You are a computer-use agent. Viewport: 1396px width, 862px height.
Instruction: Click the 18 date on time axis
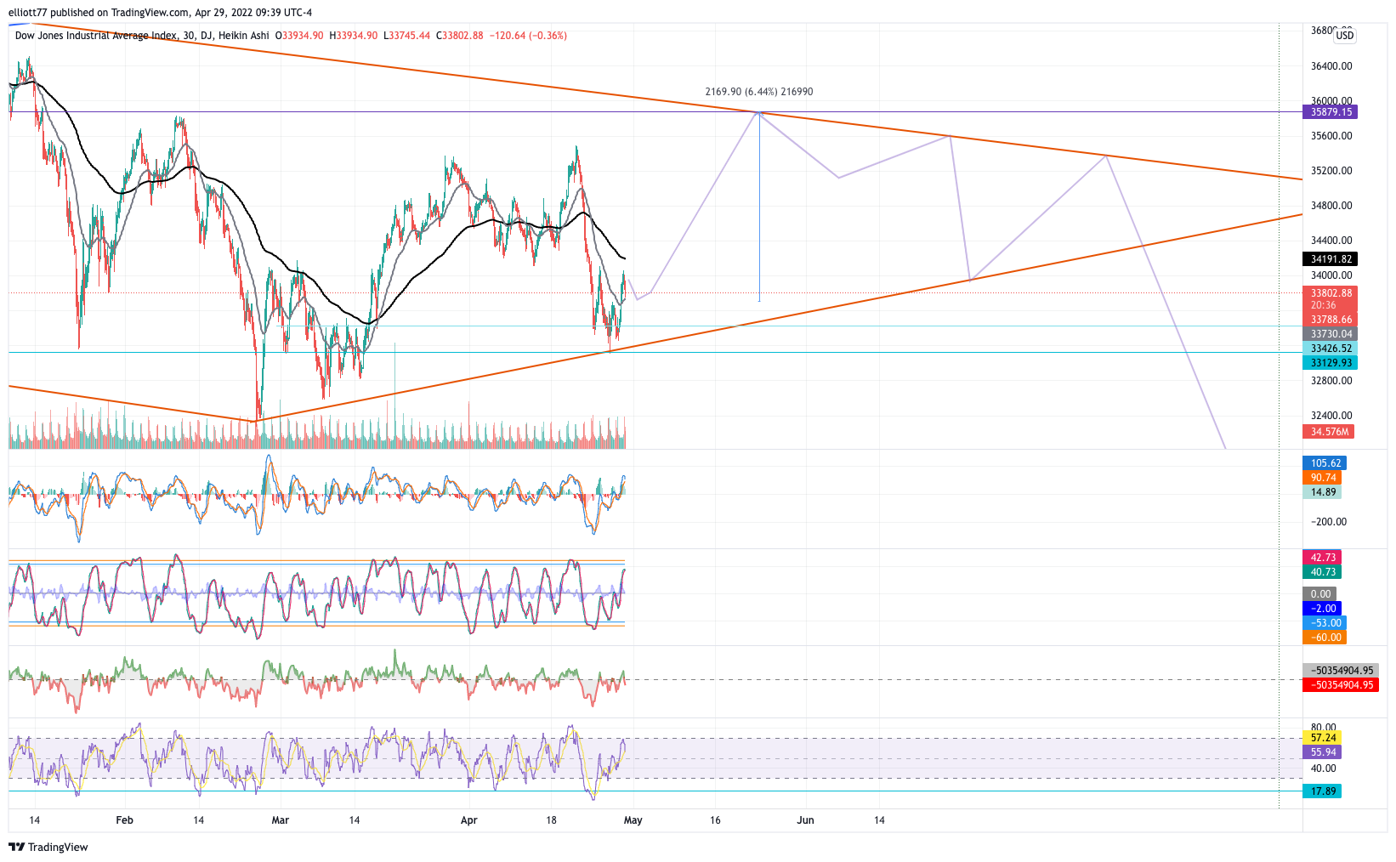click(x=551, y=820)
